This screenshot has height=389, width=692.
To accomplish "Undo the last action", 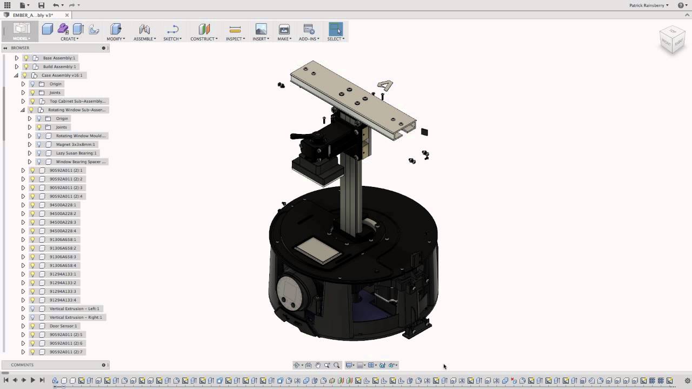I will tap(56, 5).
